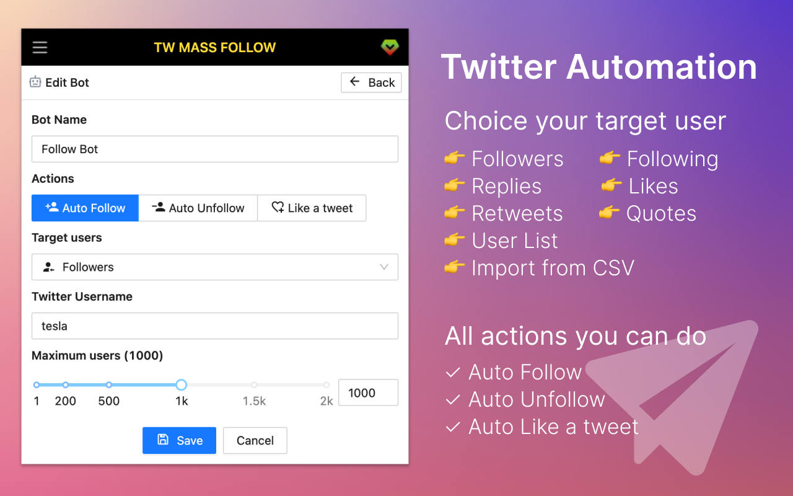Open the hamburger menu icon
The image size is (793, 496).
40,47
